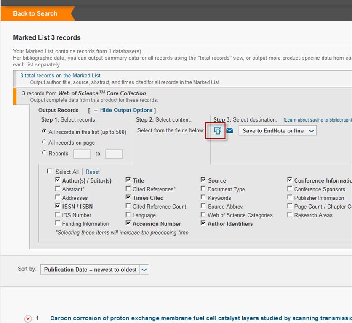Screen dimensions: 352x323
Task: Open the Save to EndNote online dropdown
Action: pos(311,131)
